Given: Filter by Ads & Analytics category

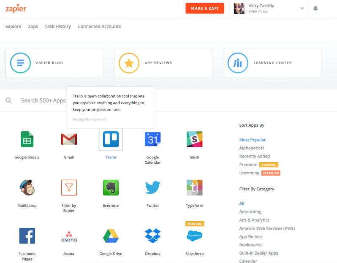Looking at the screenshot, I should point(254,220).
